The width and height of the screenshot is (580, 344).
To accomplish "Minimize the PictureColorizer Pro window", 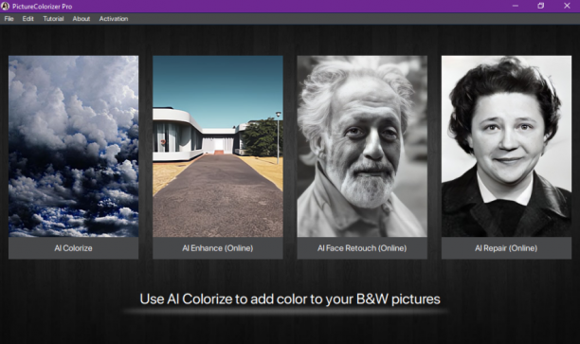I will click(x=516, y=6).
